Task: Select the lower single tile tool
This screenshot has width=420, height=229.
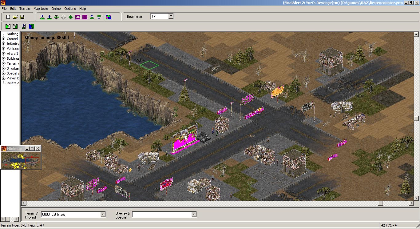Action: pyautogui.click(x=99, y=17)
